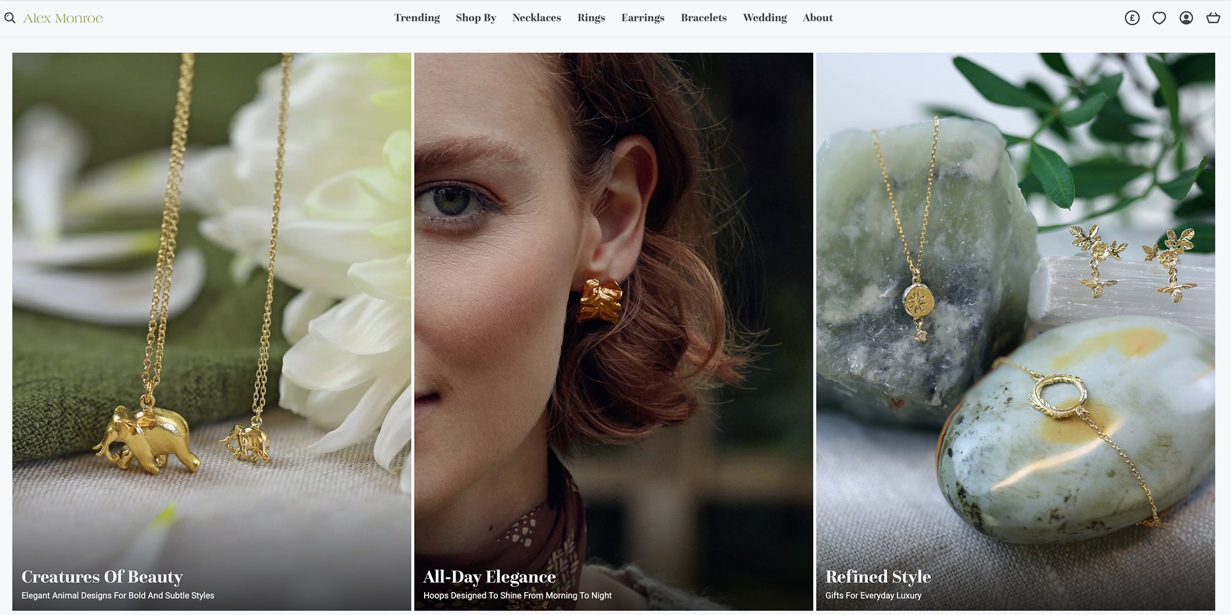
Task: Open the Trending menu
Action: tap(417, 18)
